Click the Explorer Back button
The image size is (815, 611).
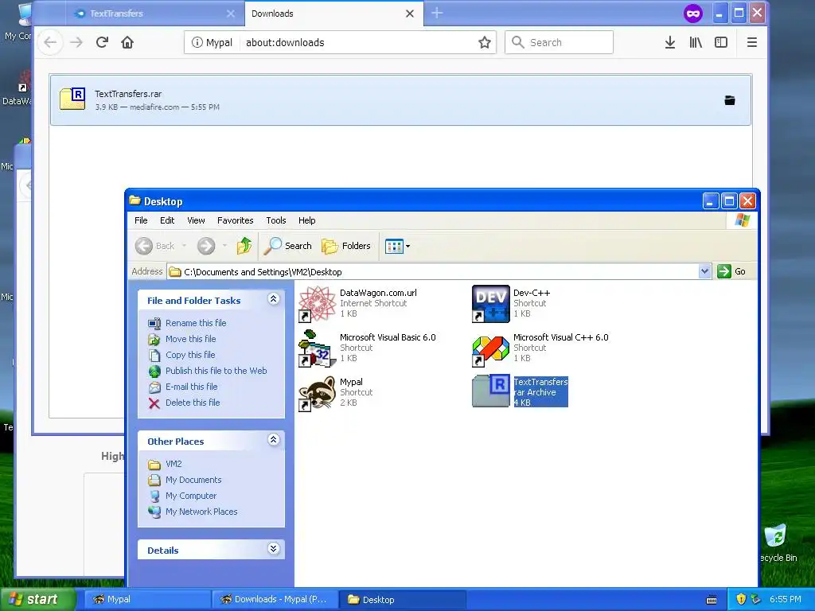pos(155,246)
